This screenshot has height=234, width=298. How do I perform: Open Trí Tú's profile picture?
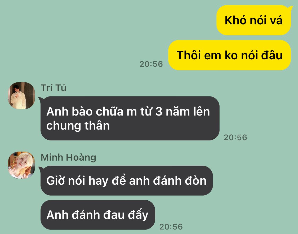(21, 96)
